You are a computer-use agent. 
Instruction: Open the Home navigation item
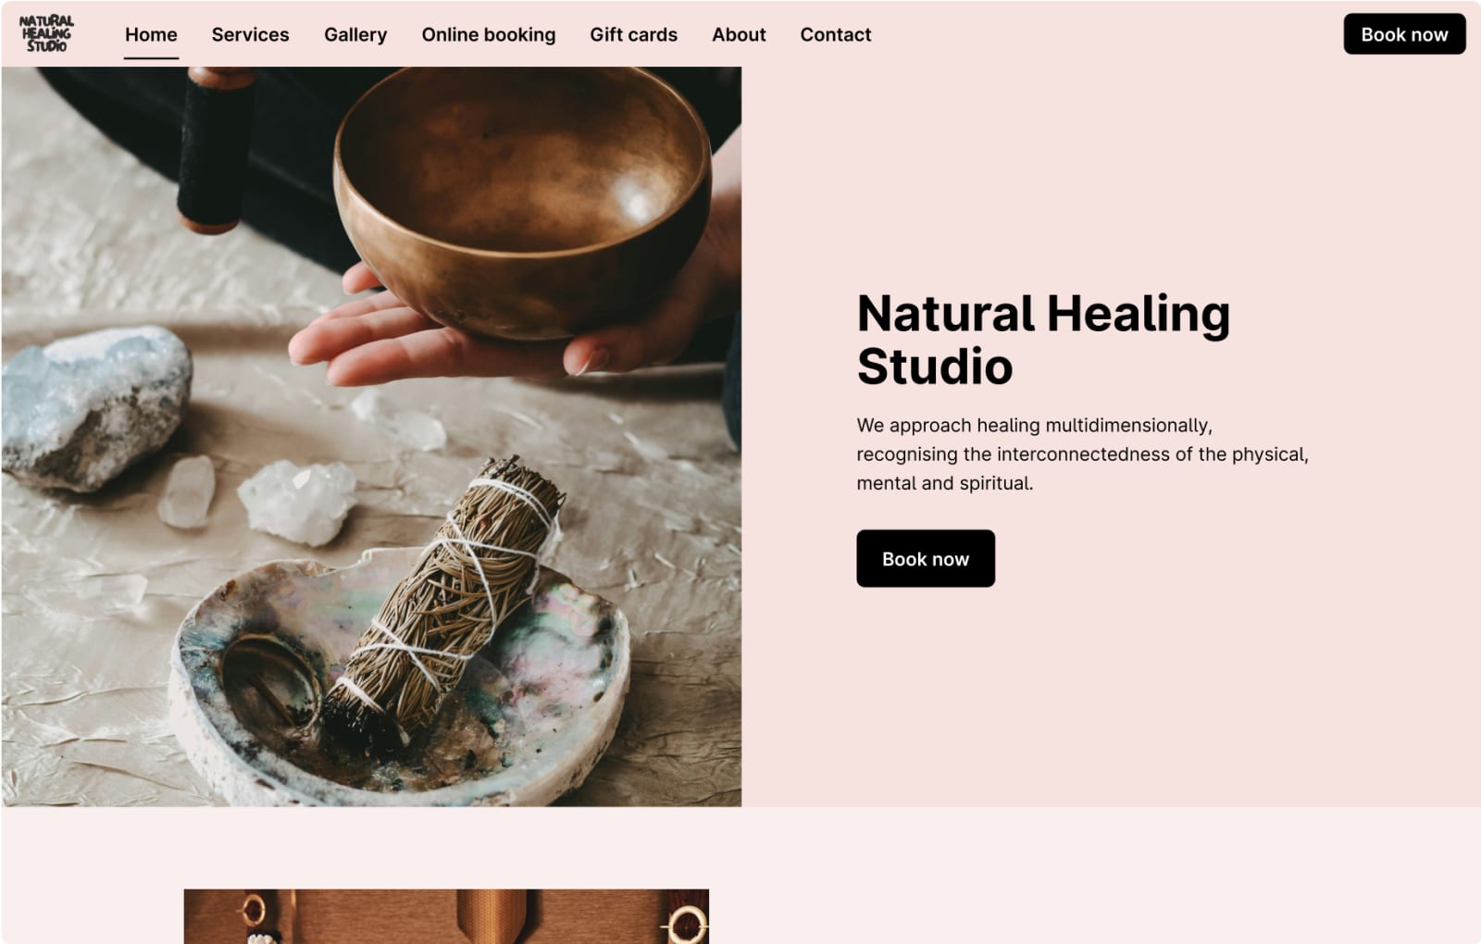(151, 35)
